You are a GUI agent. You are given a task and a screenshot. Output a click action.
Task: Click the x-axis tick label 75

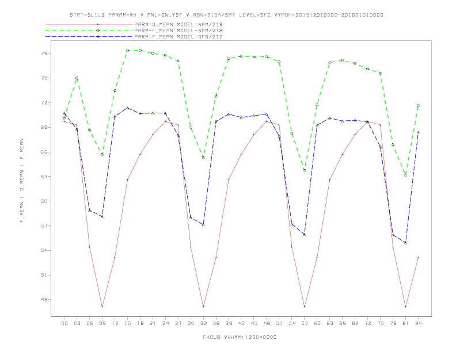pos(381,323)
